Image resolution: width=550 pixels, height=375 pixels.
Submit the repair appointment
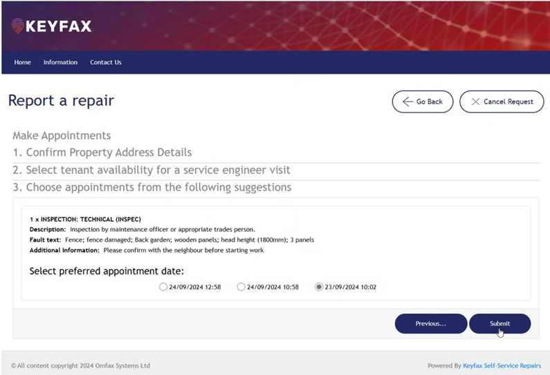(499, 323)
